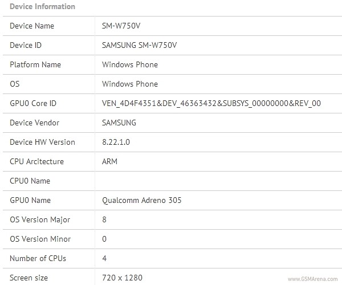Select the 720 x 1280 screen size value
The image size is (342, 285).
pyautogui.click(x=122, y=278)
